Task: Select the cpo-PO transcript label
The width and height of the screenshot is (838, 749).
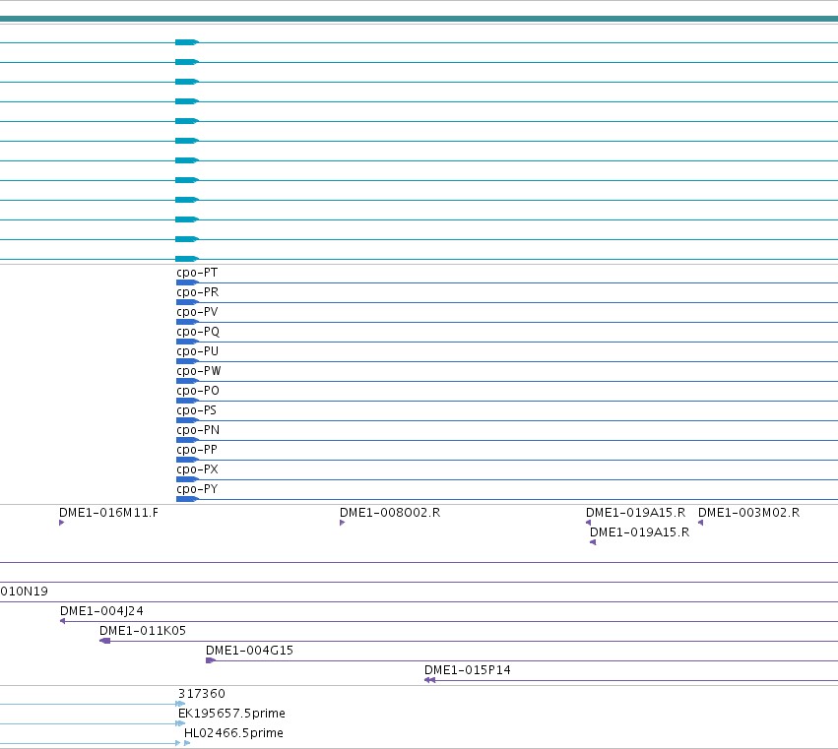Action: [x=198, y=391]
